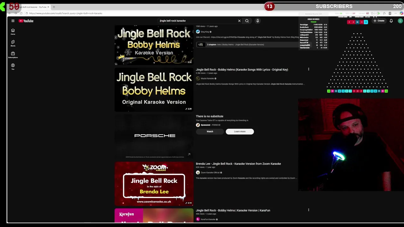Clear the YouTube search query
The image size is (404, 227).
(x=239, y=21)
